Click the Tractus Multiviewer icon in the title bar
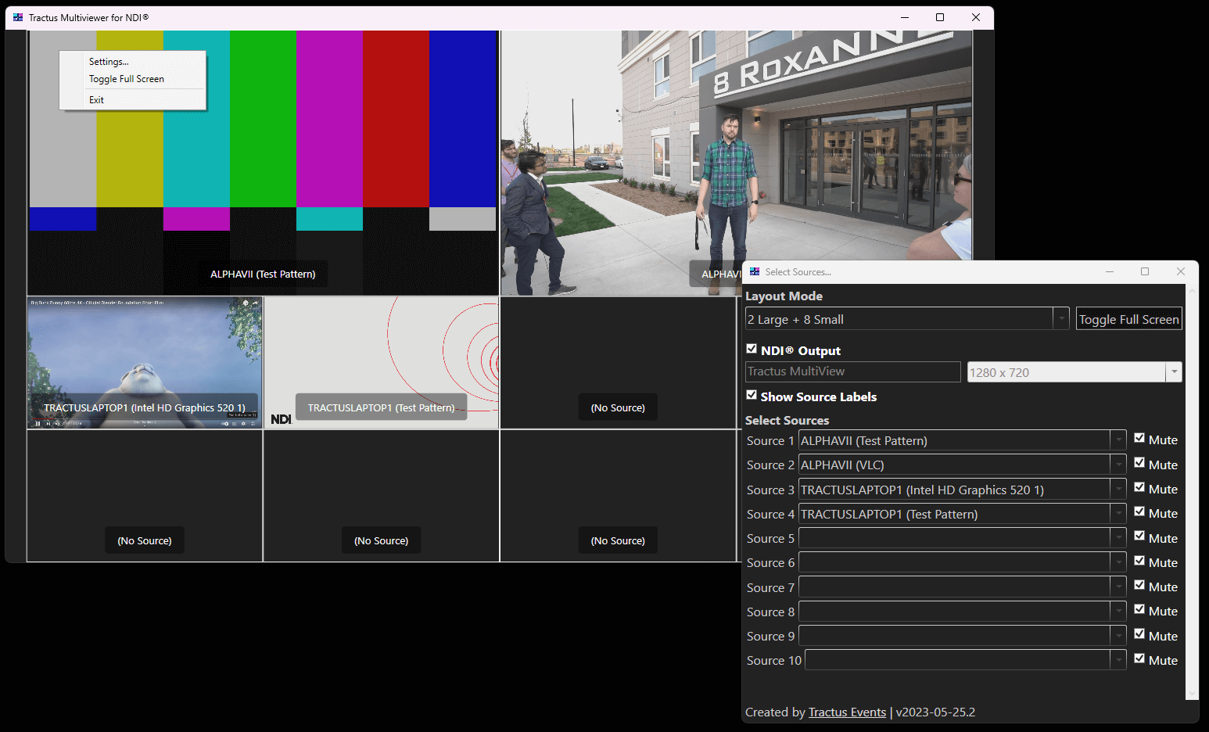 pos(17,16)
